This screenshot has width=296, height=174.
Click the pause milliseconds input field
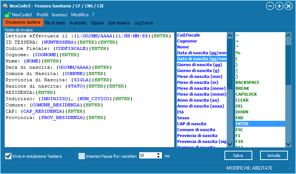pyautogui.click(x=147, y=156)
